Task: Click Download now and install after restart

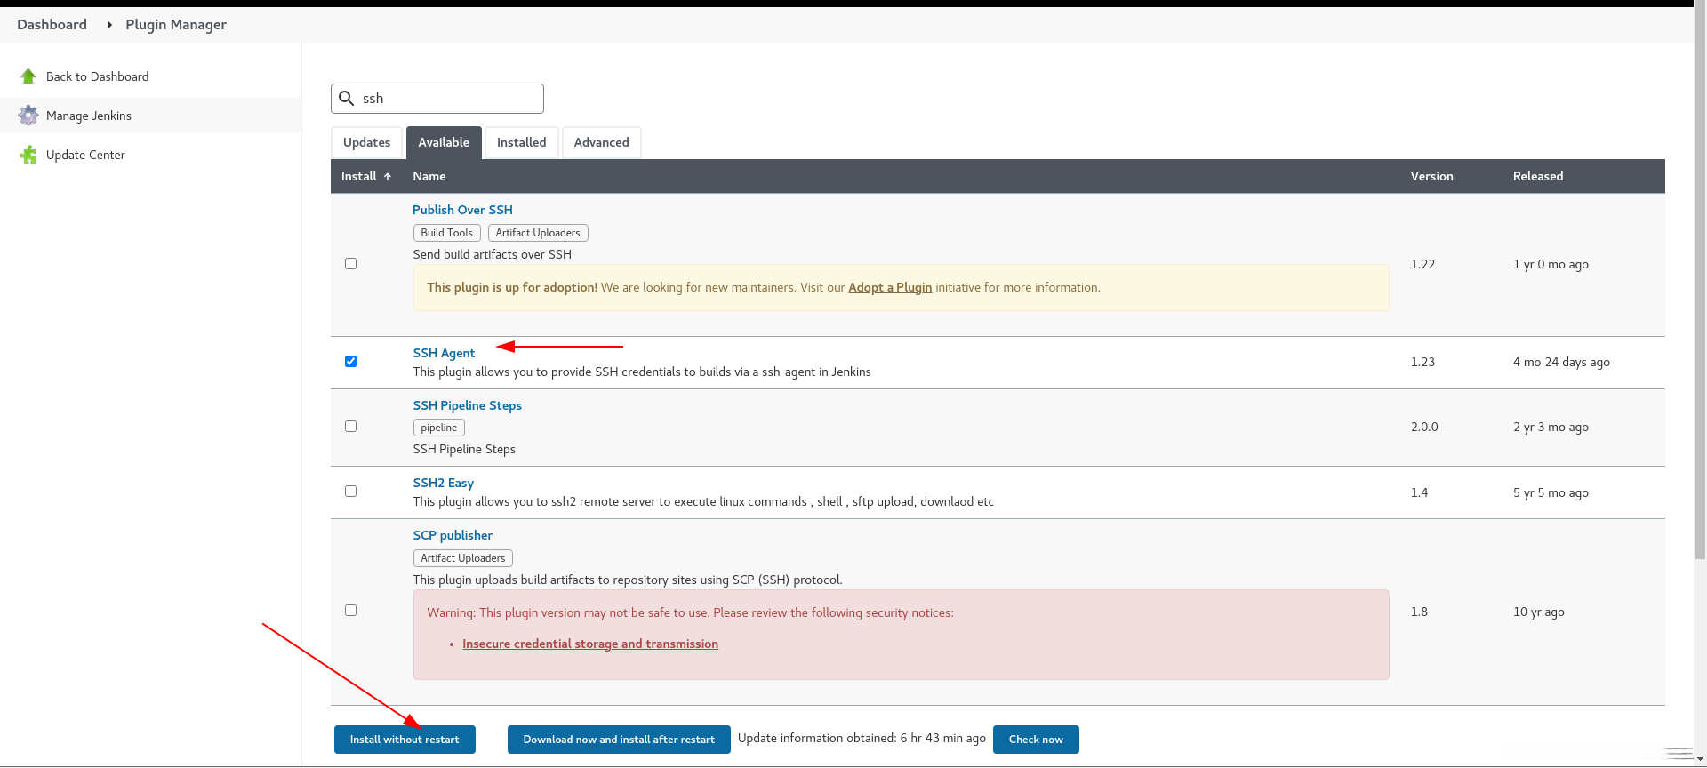Action: click(619, 740)
